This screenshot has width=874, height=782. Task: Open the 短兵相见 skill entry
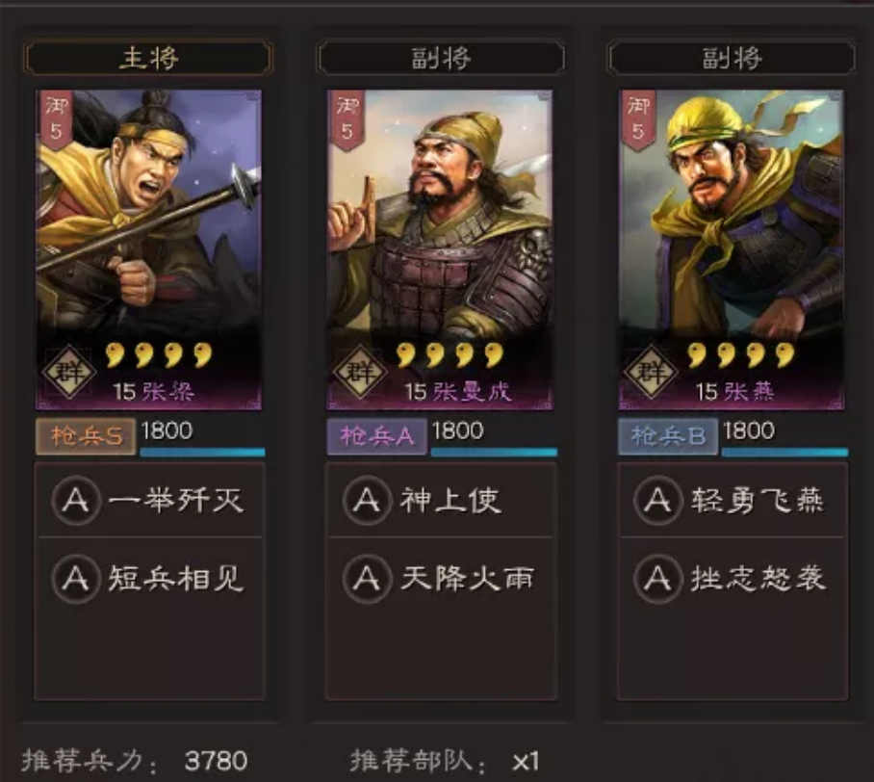(x=150, y=579)
